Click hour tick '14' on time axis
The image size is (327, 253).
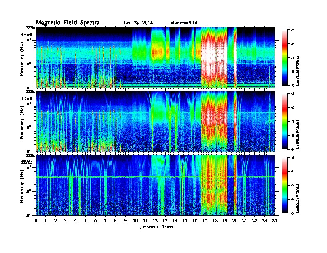(x=175, y=221)
